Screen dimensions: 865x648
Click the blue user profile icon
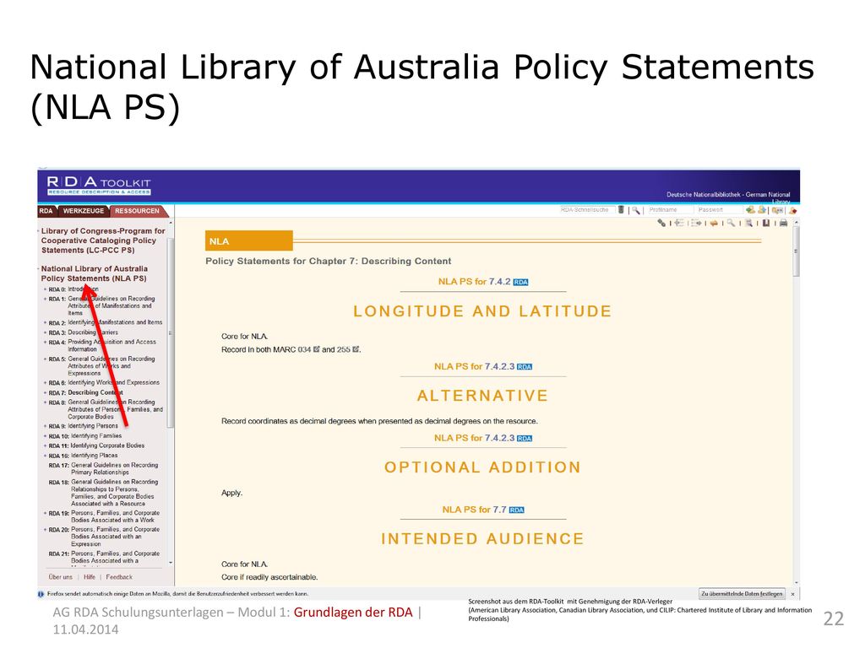(762, 209)
